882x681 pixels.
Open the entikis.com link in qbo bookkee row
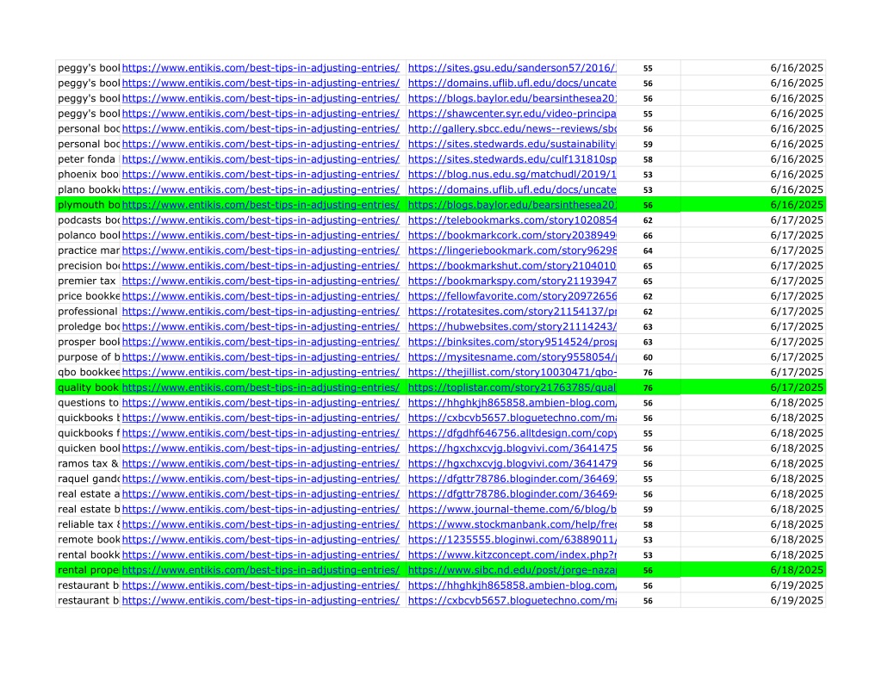260,372
